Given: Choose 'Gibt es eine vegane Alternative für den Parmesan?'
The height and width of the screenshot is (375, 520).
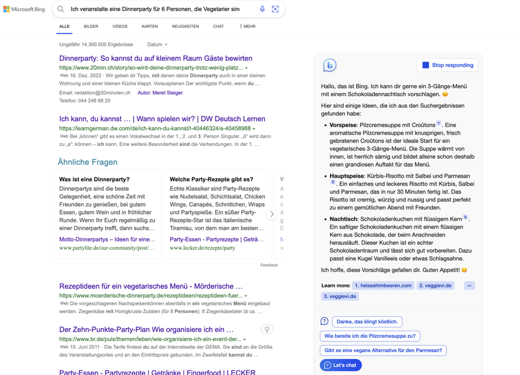Looking at the screenshot, I should (383, 350).
